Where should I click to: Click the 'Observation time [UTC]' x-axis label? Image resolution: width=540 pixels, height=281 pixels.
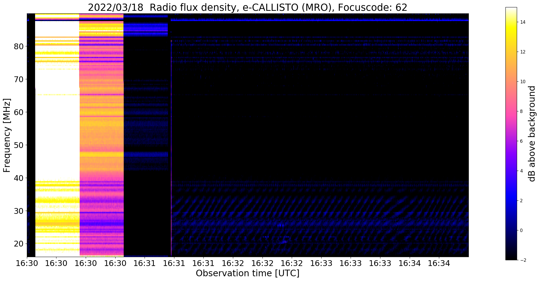[247, 273]
